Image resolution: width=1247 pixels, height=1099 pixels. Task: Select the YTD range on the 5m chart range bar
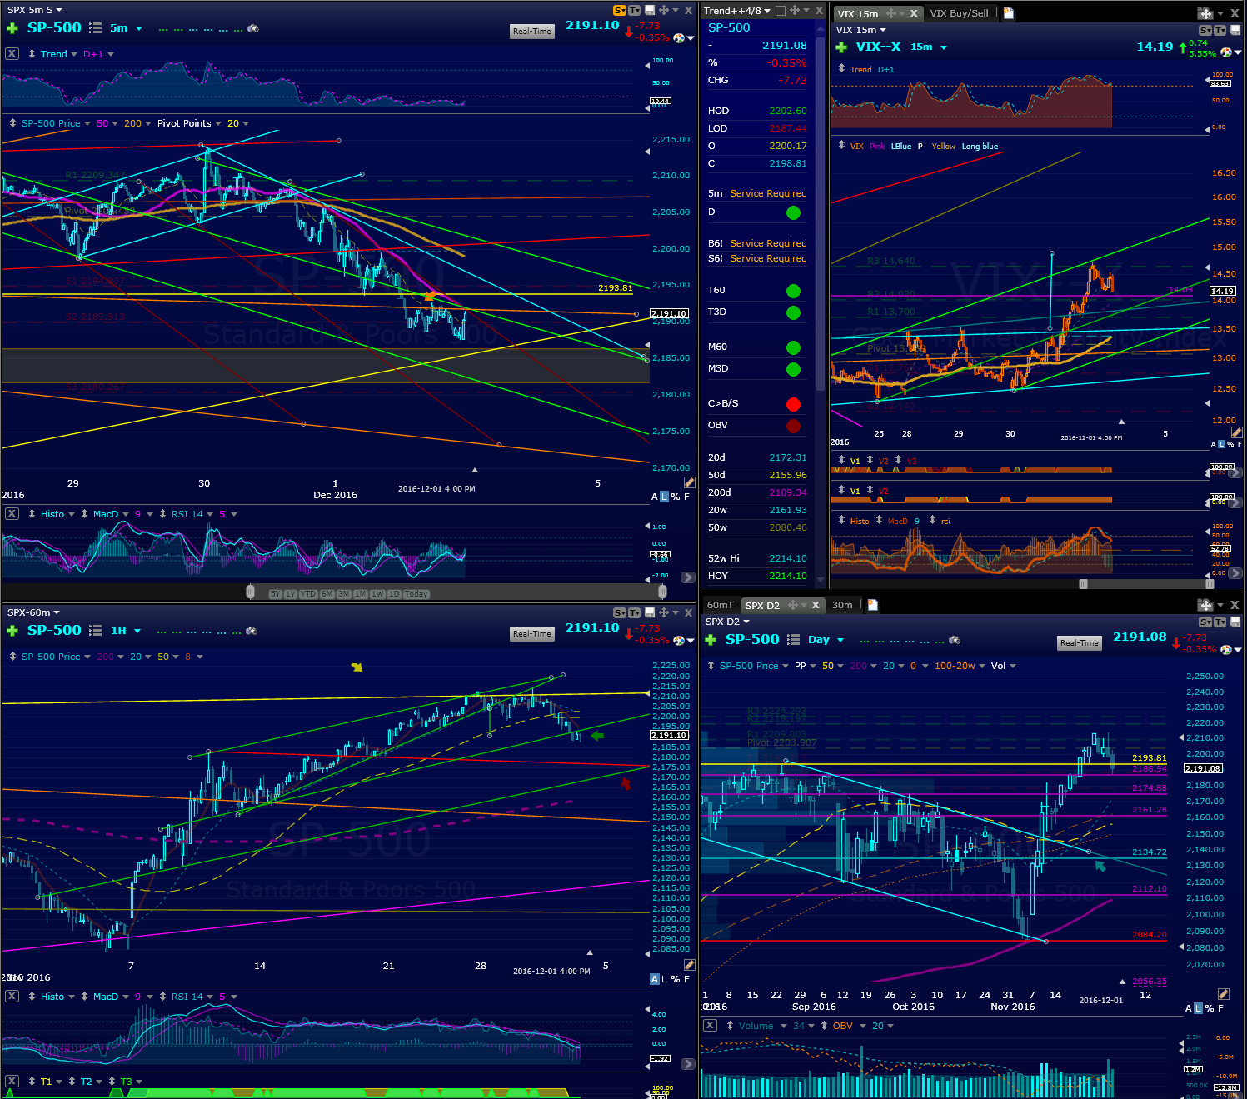[308, 594]
